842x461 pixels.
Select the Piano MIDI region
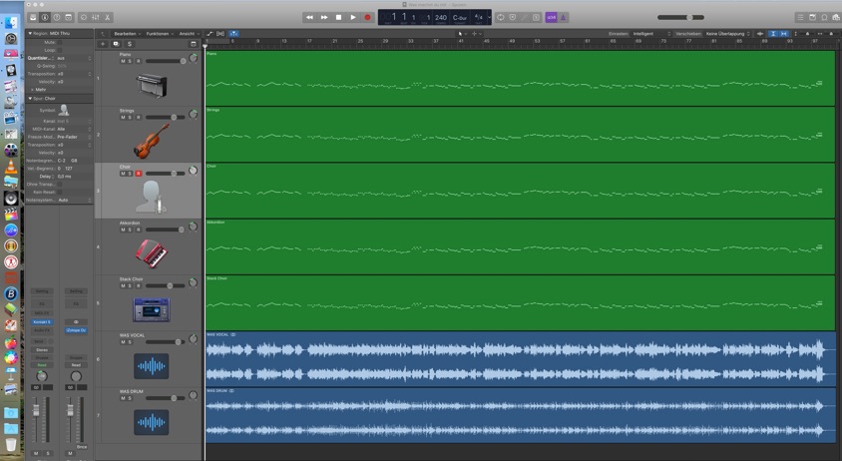[x=521, y=79]
